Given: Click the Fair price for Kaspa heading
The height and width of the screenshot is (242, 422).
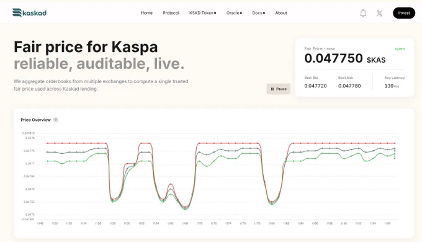Looking at the screenshot, I should (x=86, y=47).
